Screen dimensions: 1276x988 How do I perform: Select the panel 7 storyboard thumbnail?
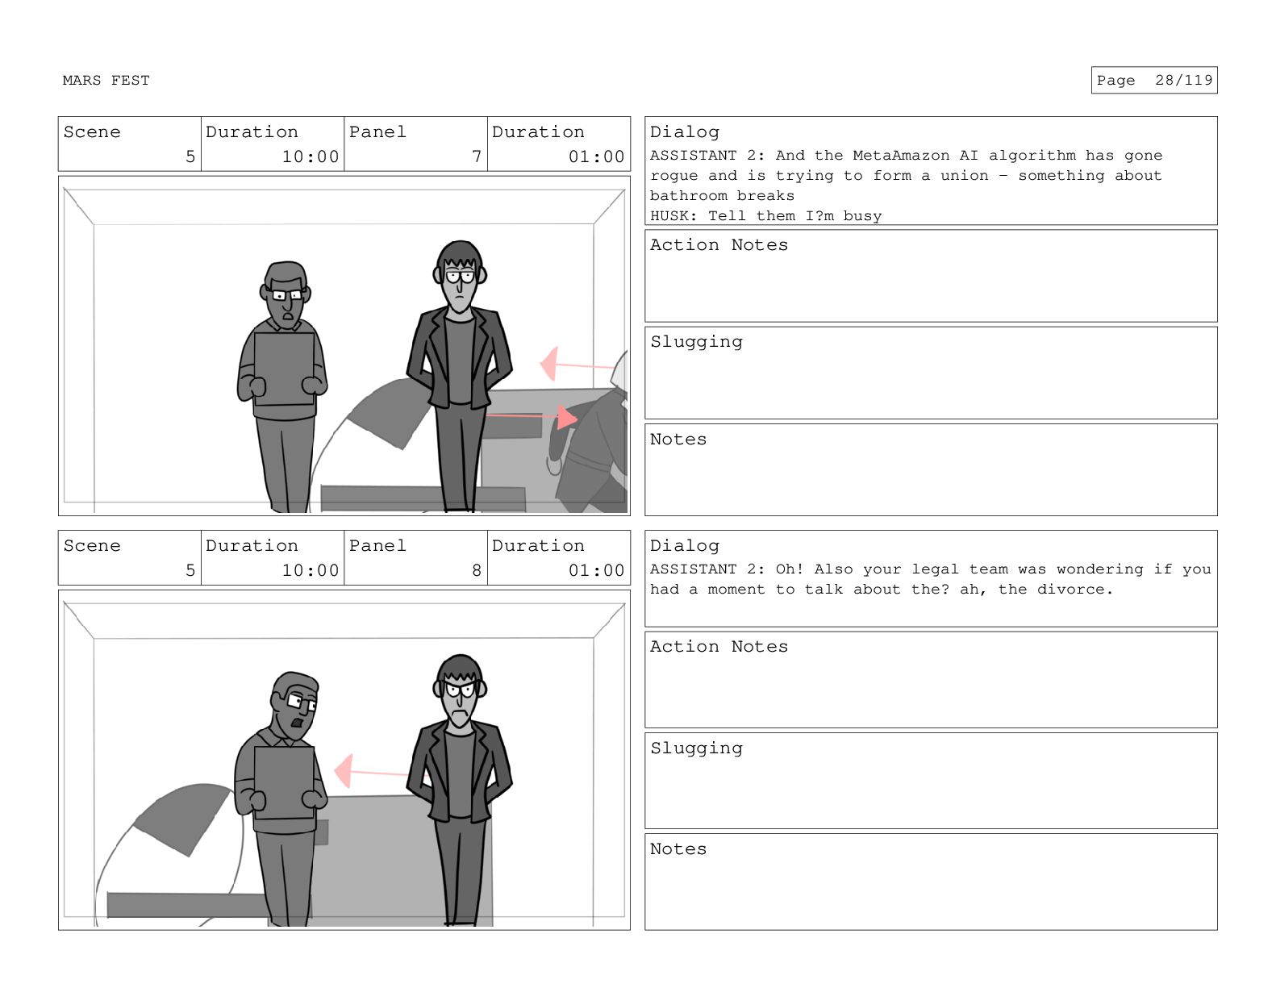pyautogui.click(x=344, y=346)
